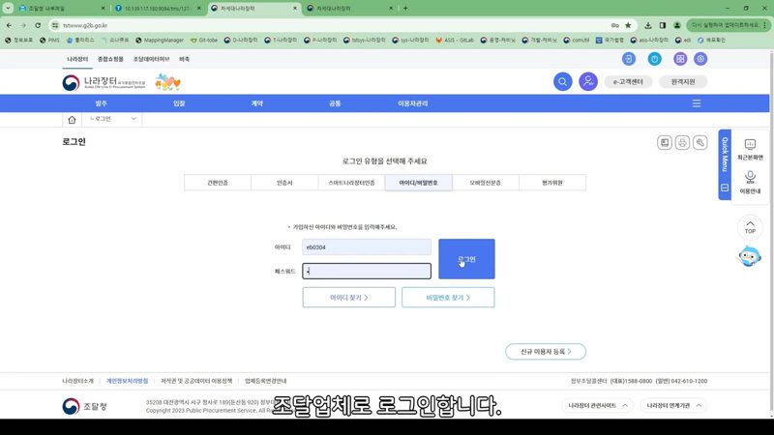Open Chrome downloads icon
The image size is (774, 435).
pos(647,25)
